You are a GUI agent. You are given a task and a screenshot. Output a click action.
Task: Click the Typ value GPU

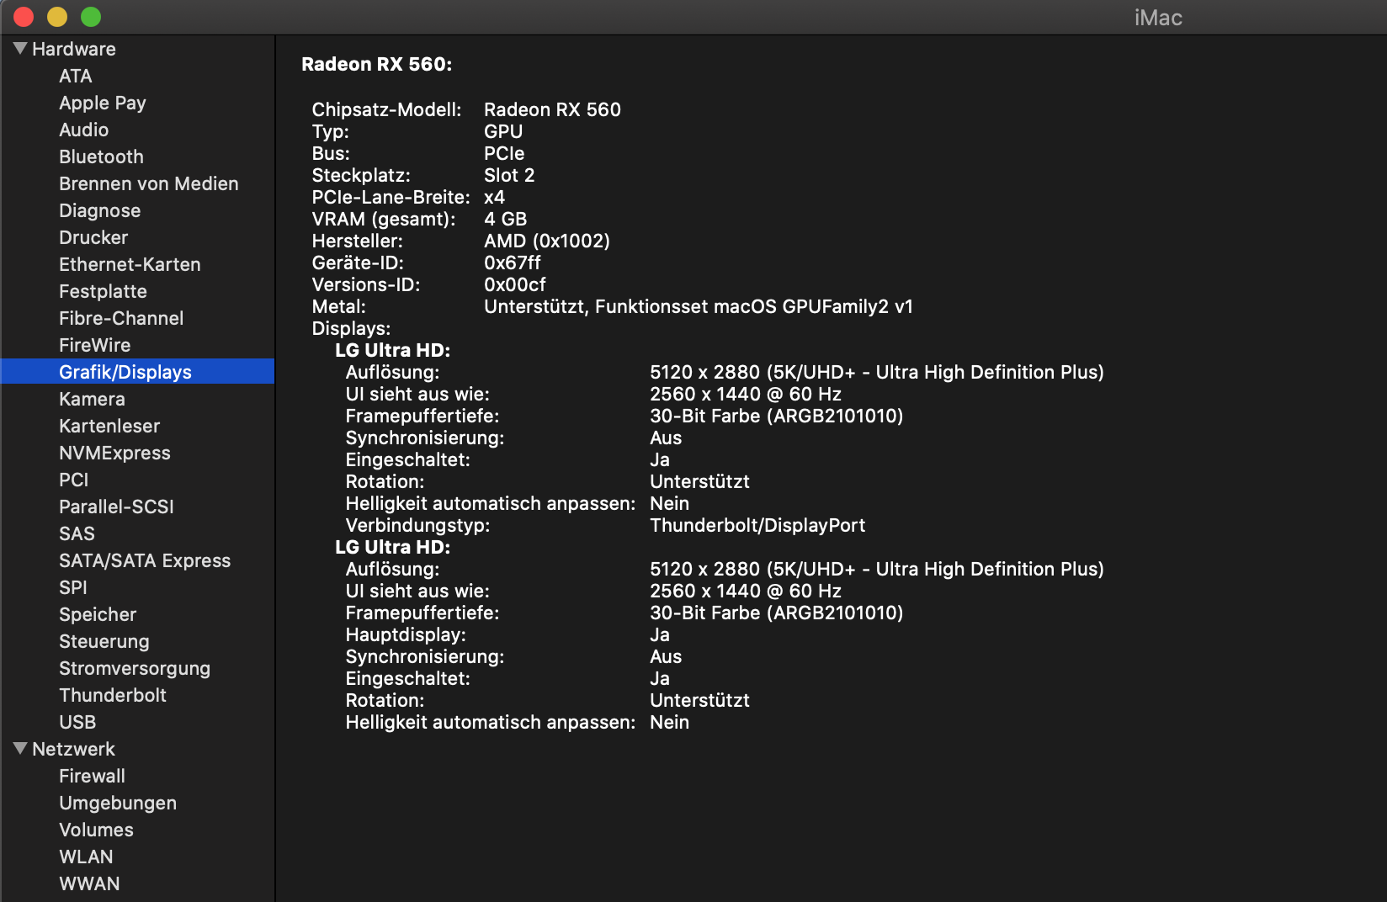[x=503, y=131]
